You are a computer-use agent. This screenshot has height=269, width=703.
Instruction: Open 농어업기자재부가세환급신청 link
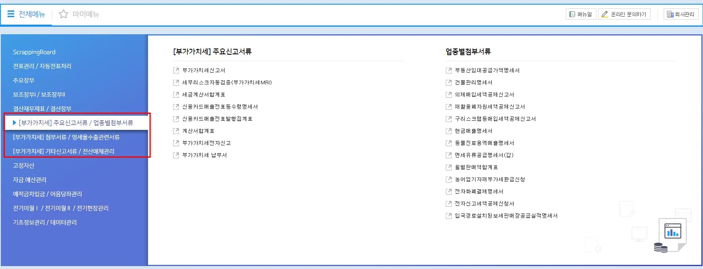(490, 180)
